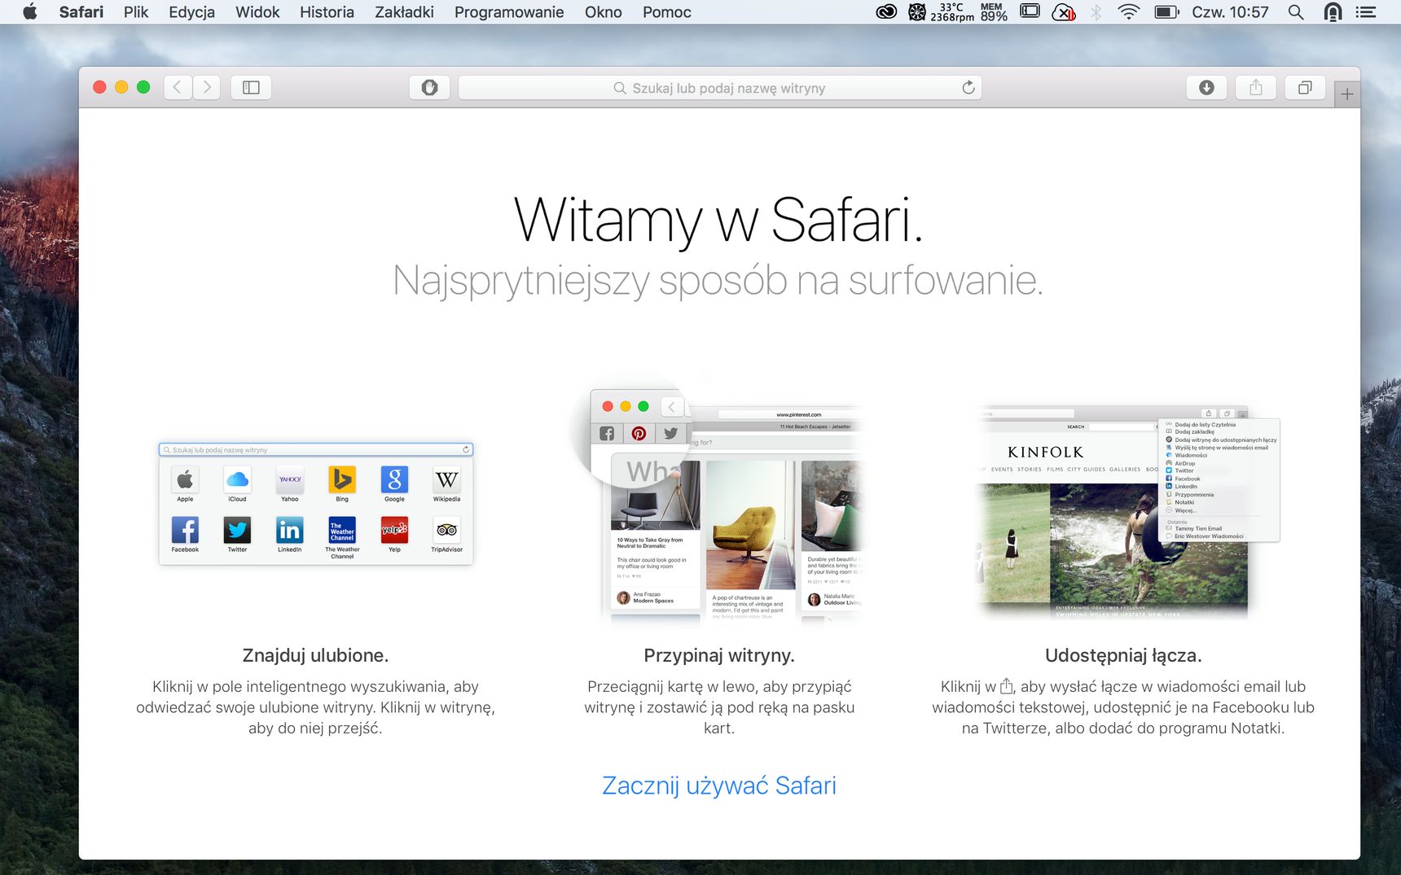Open the Safari application menu
Viewport: 1401px width, 875px height.
[x=81, y=11]
